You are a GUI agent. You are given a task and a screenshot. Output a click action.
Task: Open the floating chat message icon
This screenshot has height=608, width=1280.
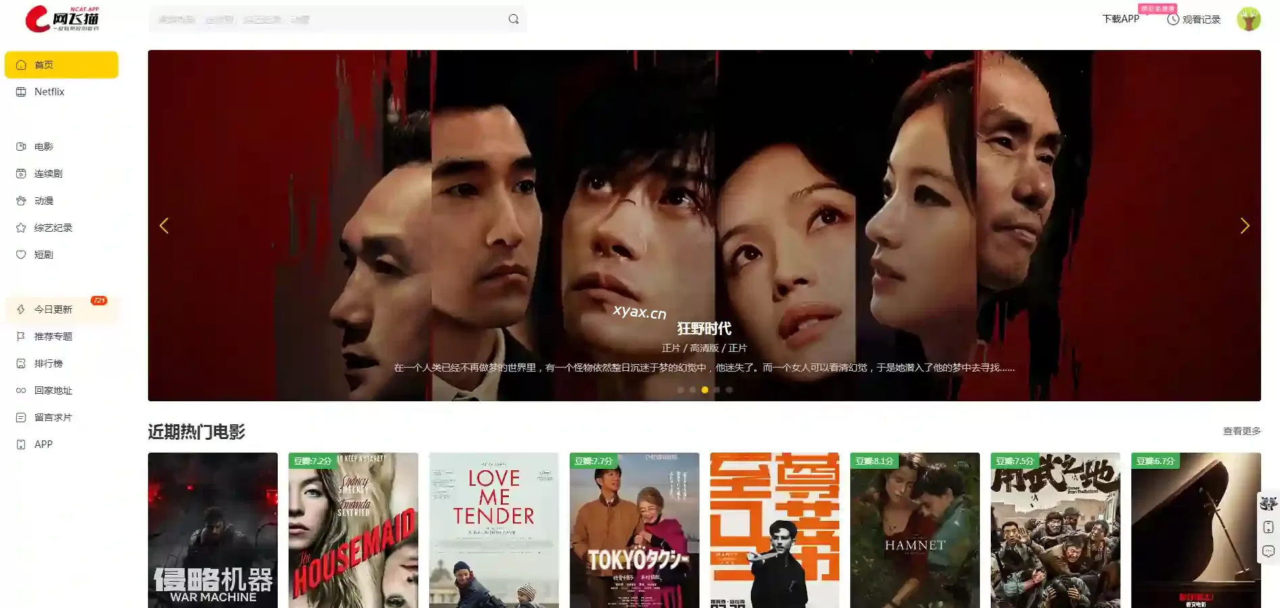[x=1269, y=551]
